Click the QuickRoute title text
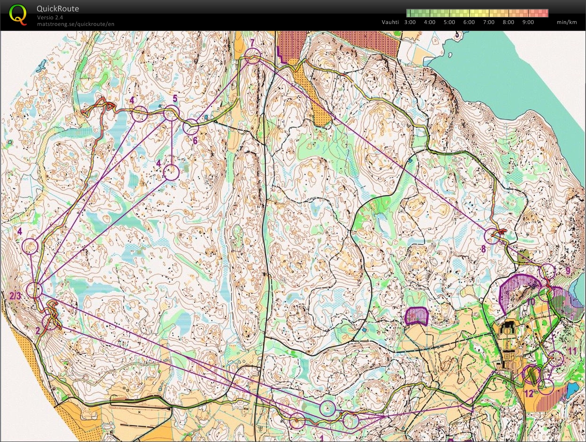This screenshot has width=586, height=442. pos(58,8)
